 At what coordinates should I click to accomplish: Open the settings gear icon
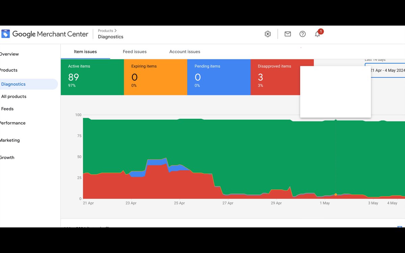tap(268, 34)
